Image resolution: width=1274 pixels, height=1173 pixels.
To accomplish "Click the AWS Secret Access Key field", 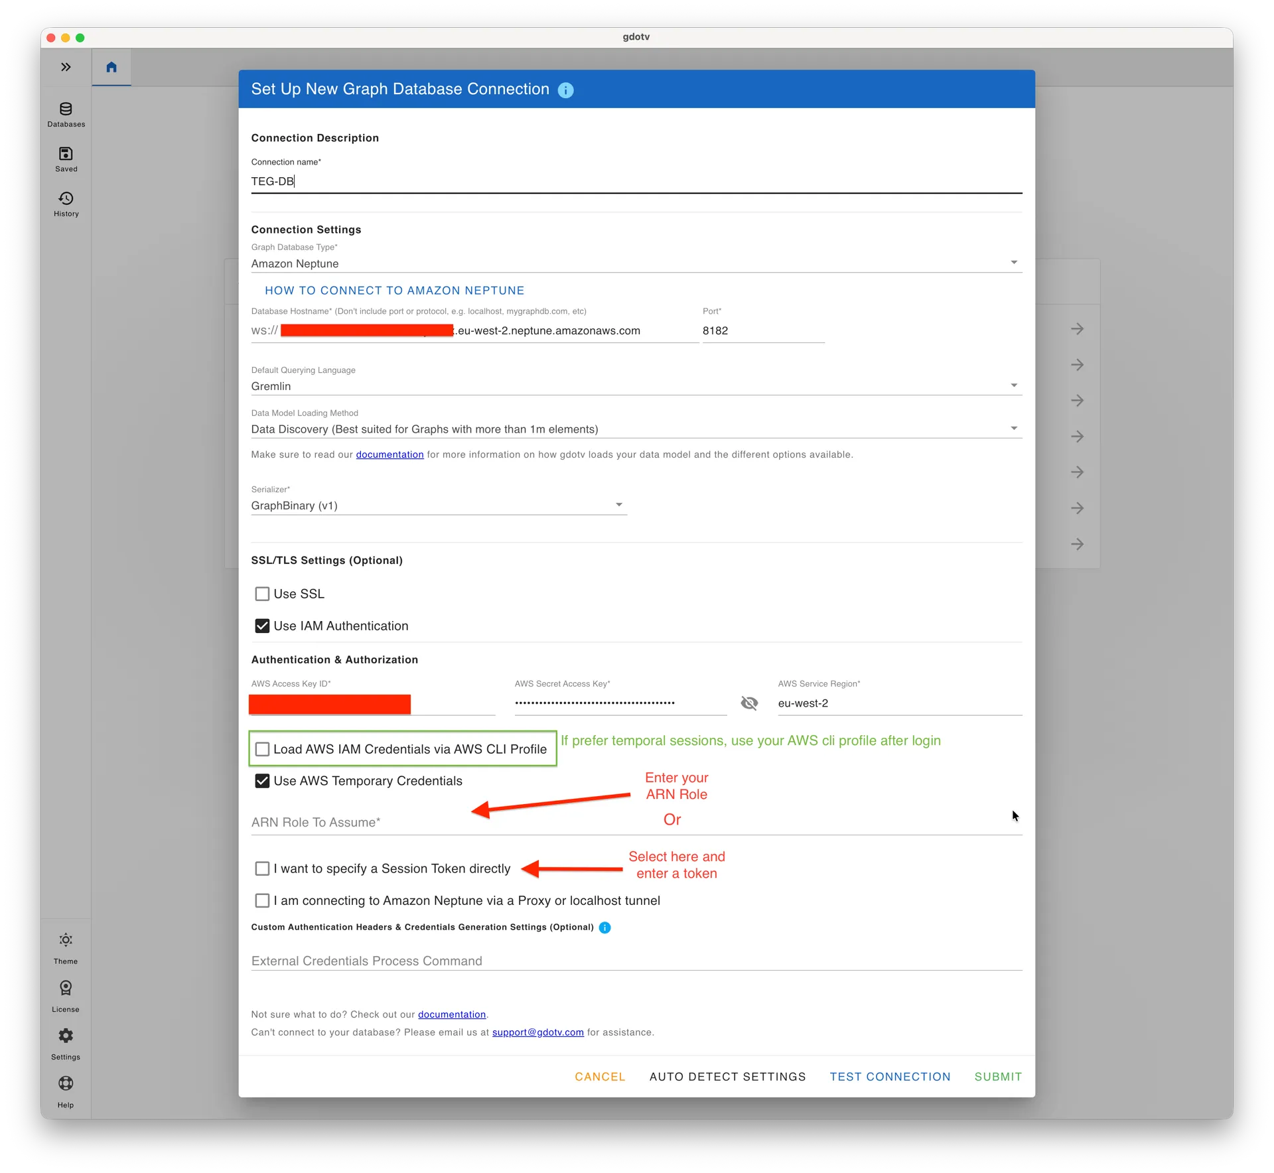I will tap(620, 703).
